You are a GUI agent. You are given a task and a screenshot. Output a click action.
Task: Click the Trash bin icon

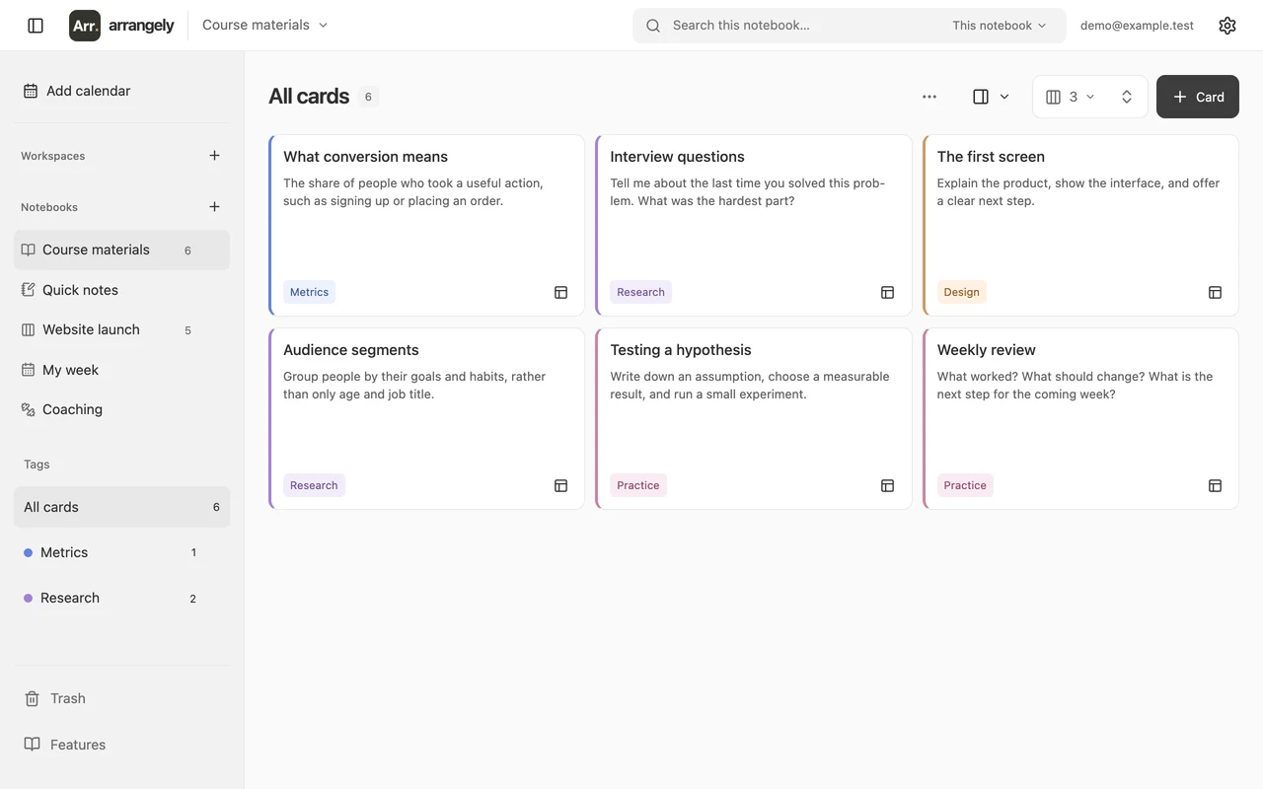pyautogui.click(x=33, y=698)
